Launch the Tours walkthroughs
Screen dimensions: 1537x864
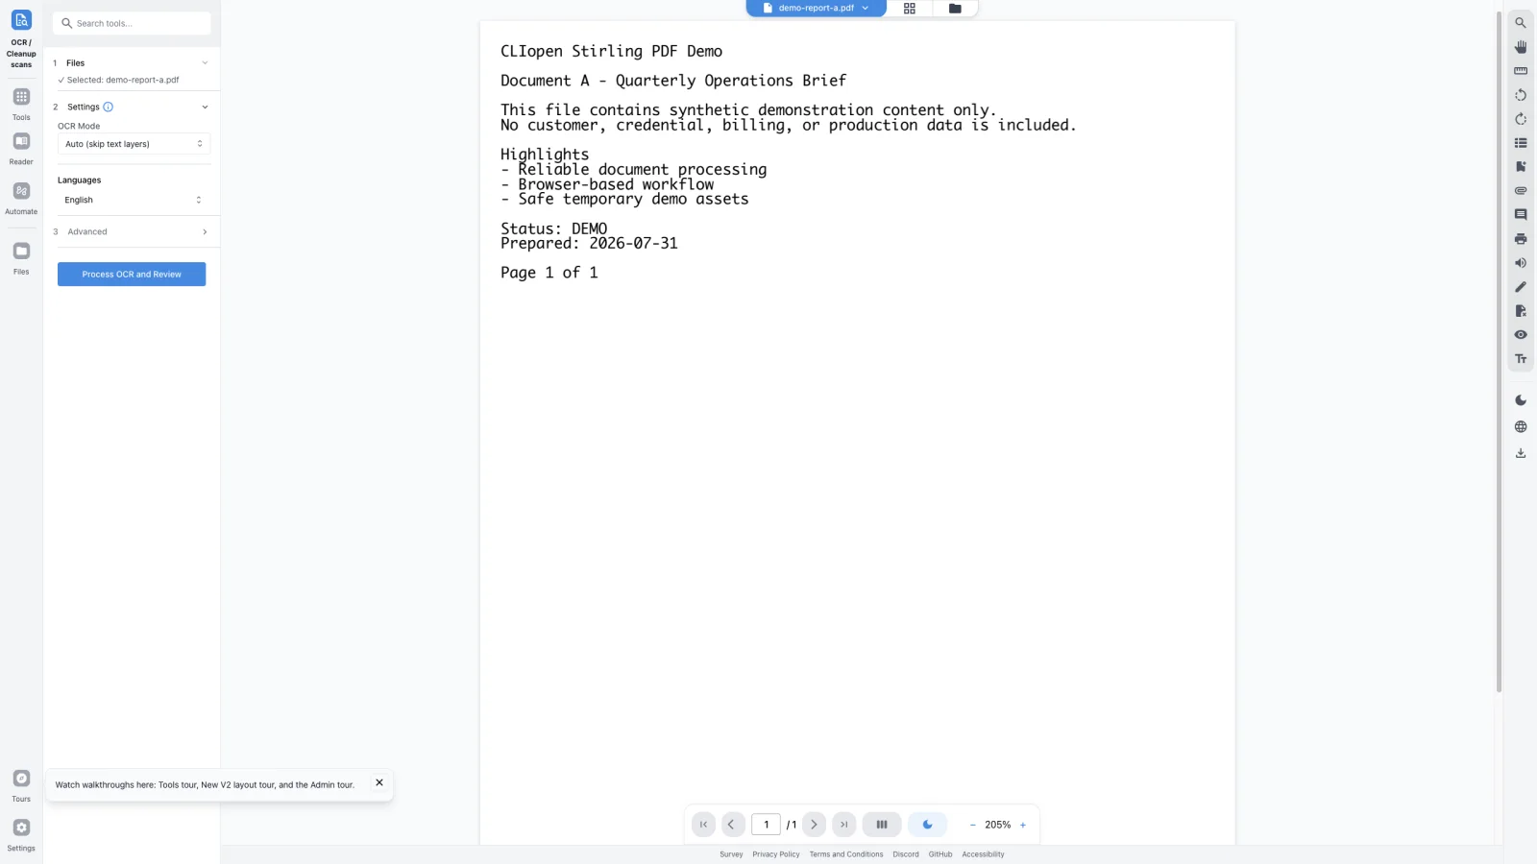(x=21, y=779)
